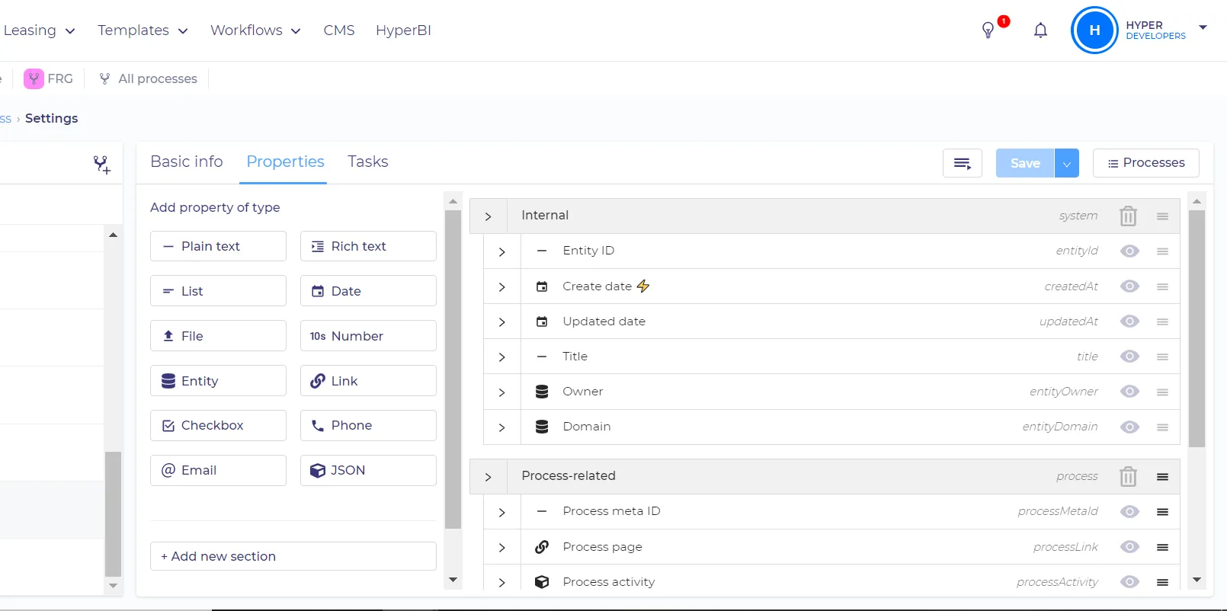Image resolution: width=1227 pixels, height=611 pixels.
Task: Toggle visibility of Process page property
Action: point(1129,546)
